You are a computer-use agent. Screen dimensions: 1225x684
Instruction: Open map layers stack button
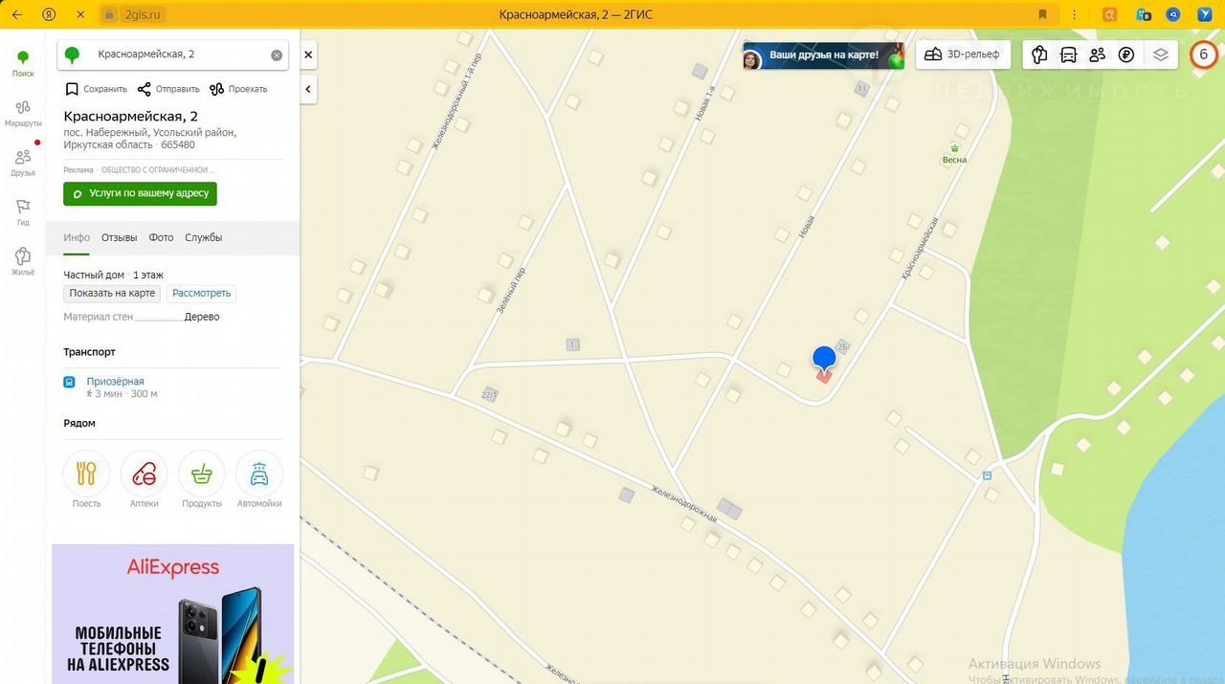(1161, 55)
